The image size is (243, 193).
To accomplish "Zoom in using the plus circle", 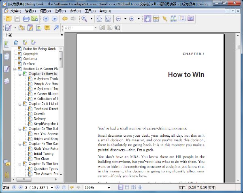I will point(132,19).
